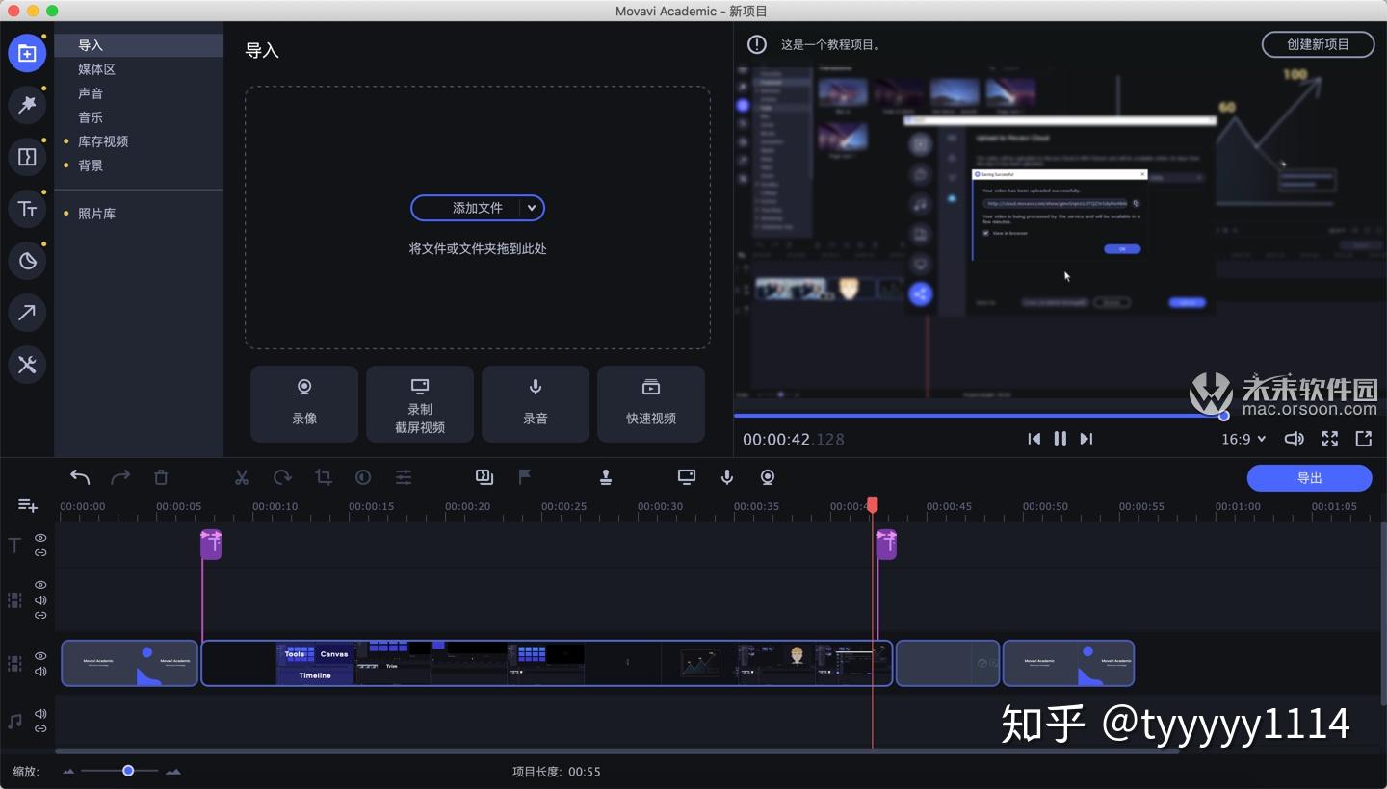Viewport: 1387px width, 789px height.
Task: Mute the music audio track
Action: point(40,714)
